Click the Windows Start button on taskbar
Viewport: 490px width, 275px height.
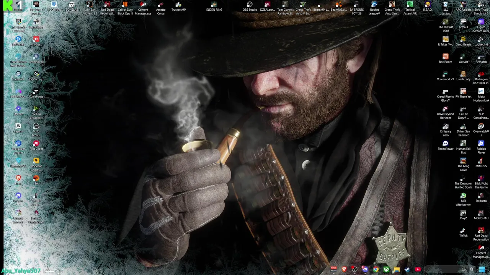482,270
